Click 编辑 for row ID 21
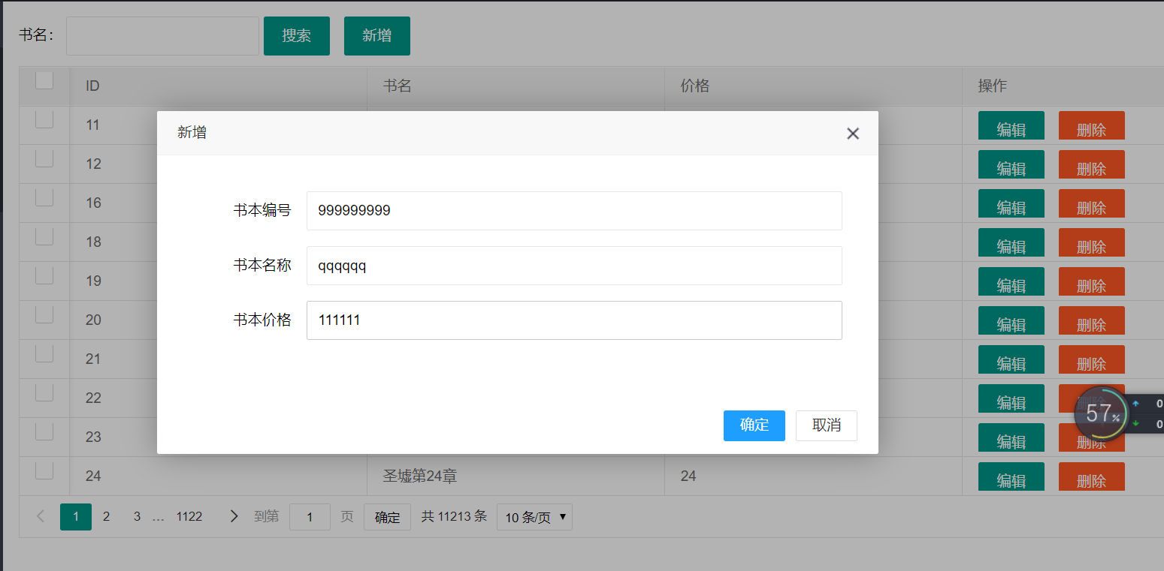 1011,359
